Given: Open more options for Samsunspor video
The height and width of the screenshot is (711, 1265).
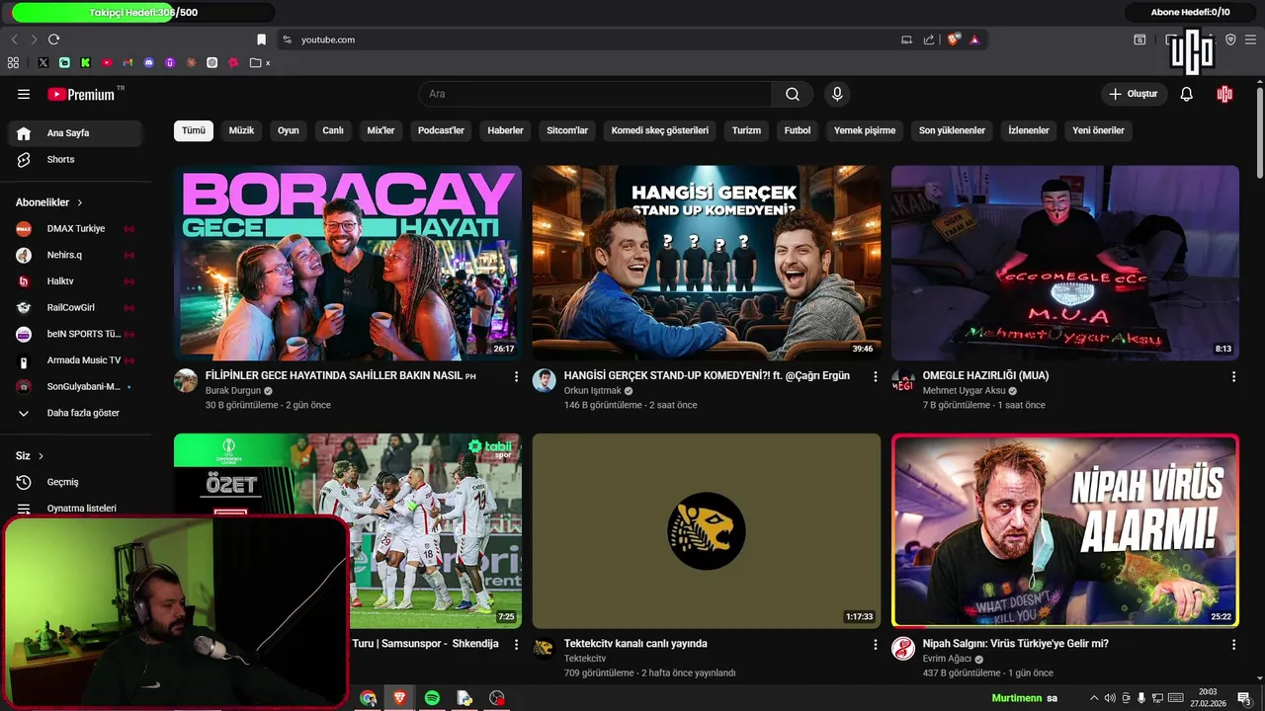Looking at the screenshot, I should (x=516, y=644).
